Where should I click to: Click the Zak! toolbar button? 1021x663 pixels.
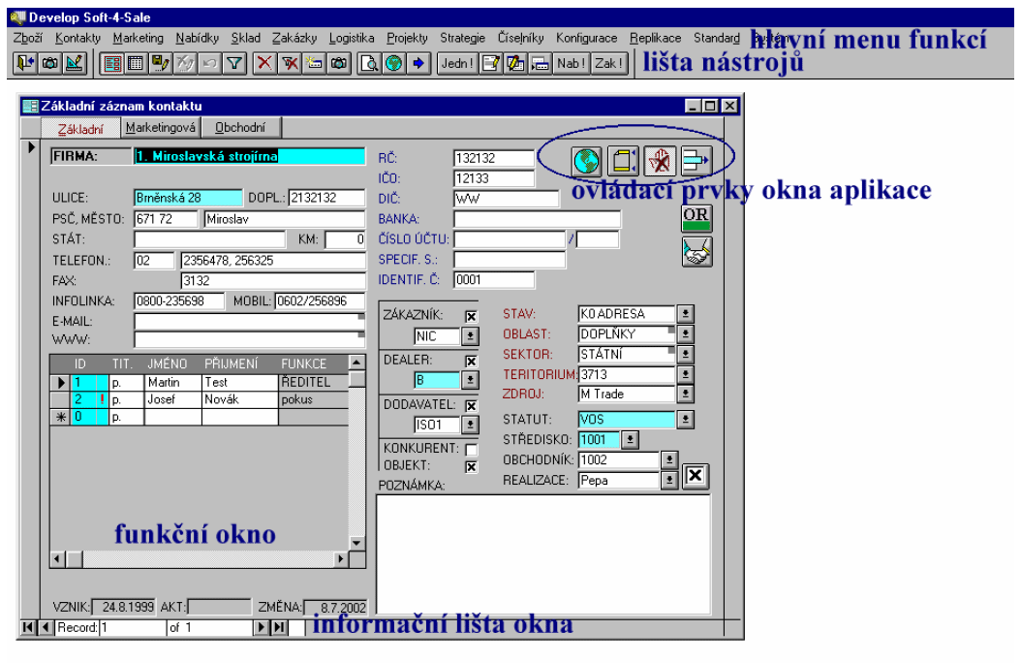click(x=609, y=64)
